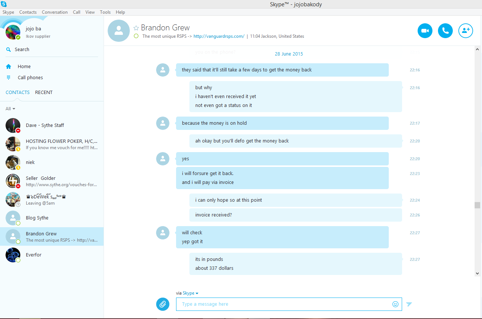Click the Search magnifier icon in sidebar

coord(9,49)
